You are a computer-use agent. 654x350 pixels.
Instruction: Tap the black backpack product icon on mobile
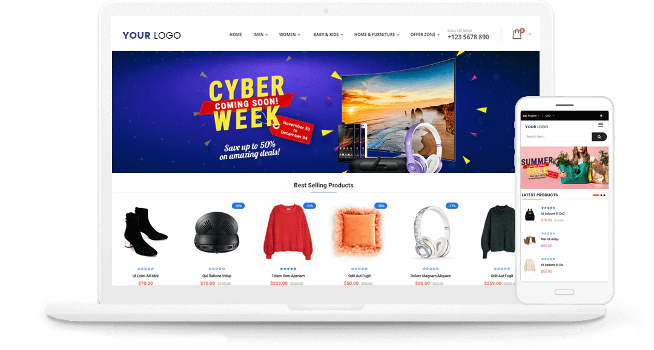pyautogui.click(x=530, y=215)
